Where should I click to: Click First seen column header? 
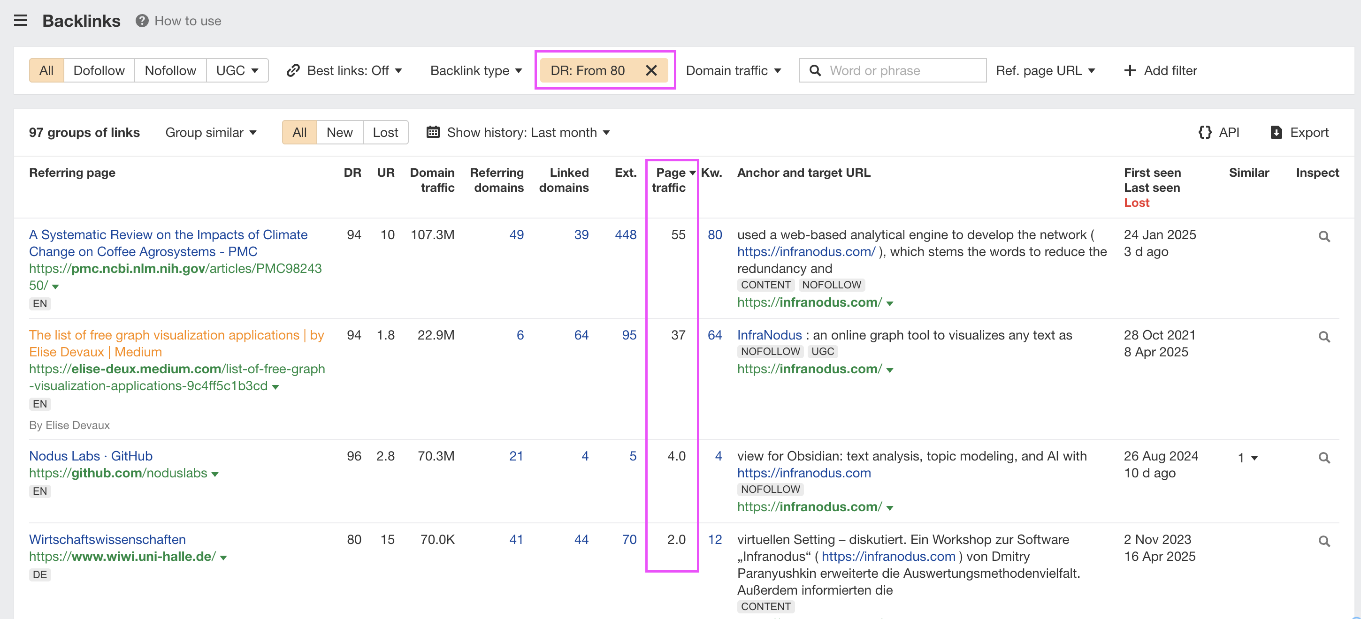1152,173
